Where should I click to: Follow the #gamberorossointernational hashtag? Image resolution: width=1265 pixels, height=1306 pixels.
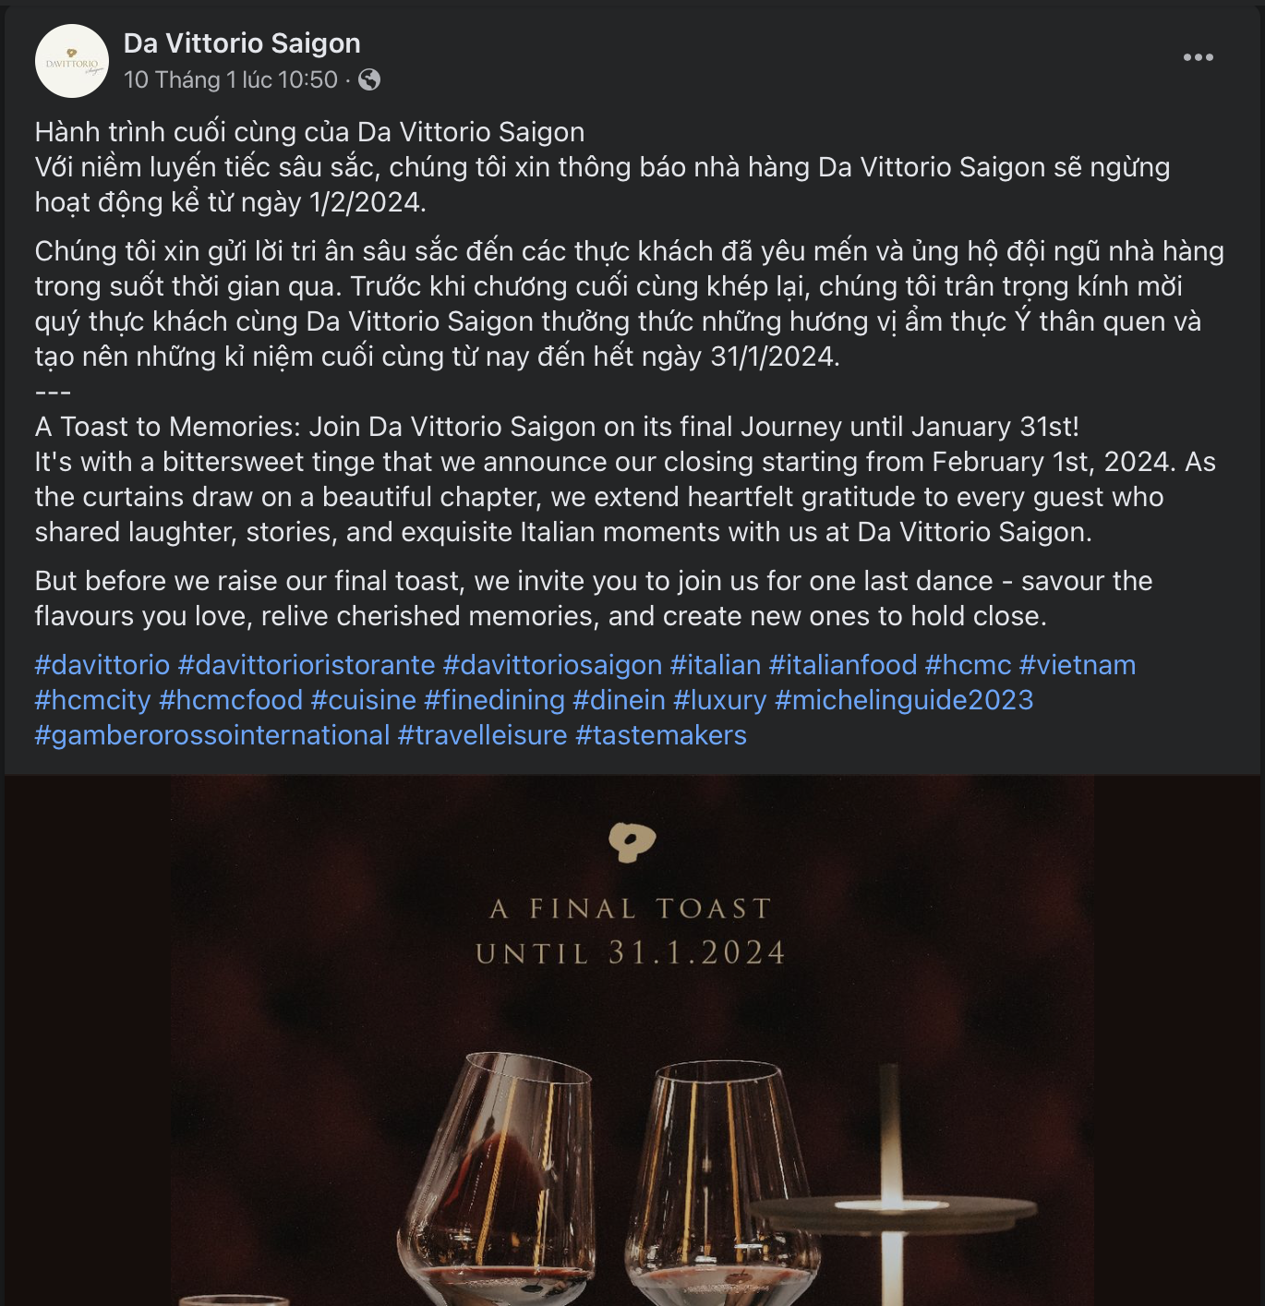(212, 735)
